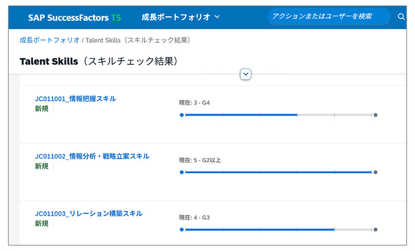
Task: Open JC011002_情報分析・戦略立案スキル skill link
Action: click(x=92, y=156)
